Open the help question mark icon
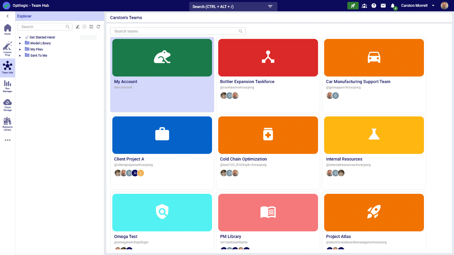The width and height of the screenshot is (454, 255). click(374, 6)
